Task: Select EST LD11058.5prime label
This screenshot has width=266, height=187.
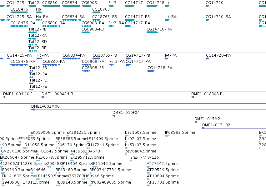Action: coord(38,145)
